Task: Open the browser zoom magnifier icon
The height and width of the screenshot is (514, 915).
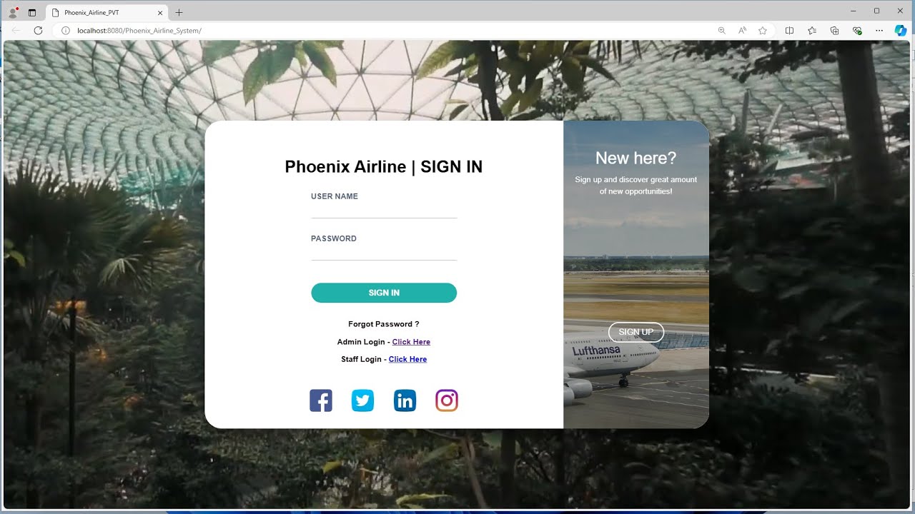Action: click(722, 31)
